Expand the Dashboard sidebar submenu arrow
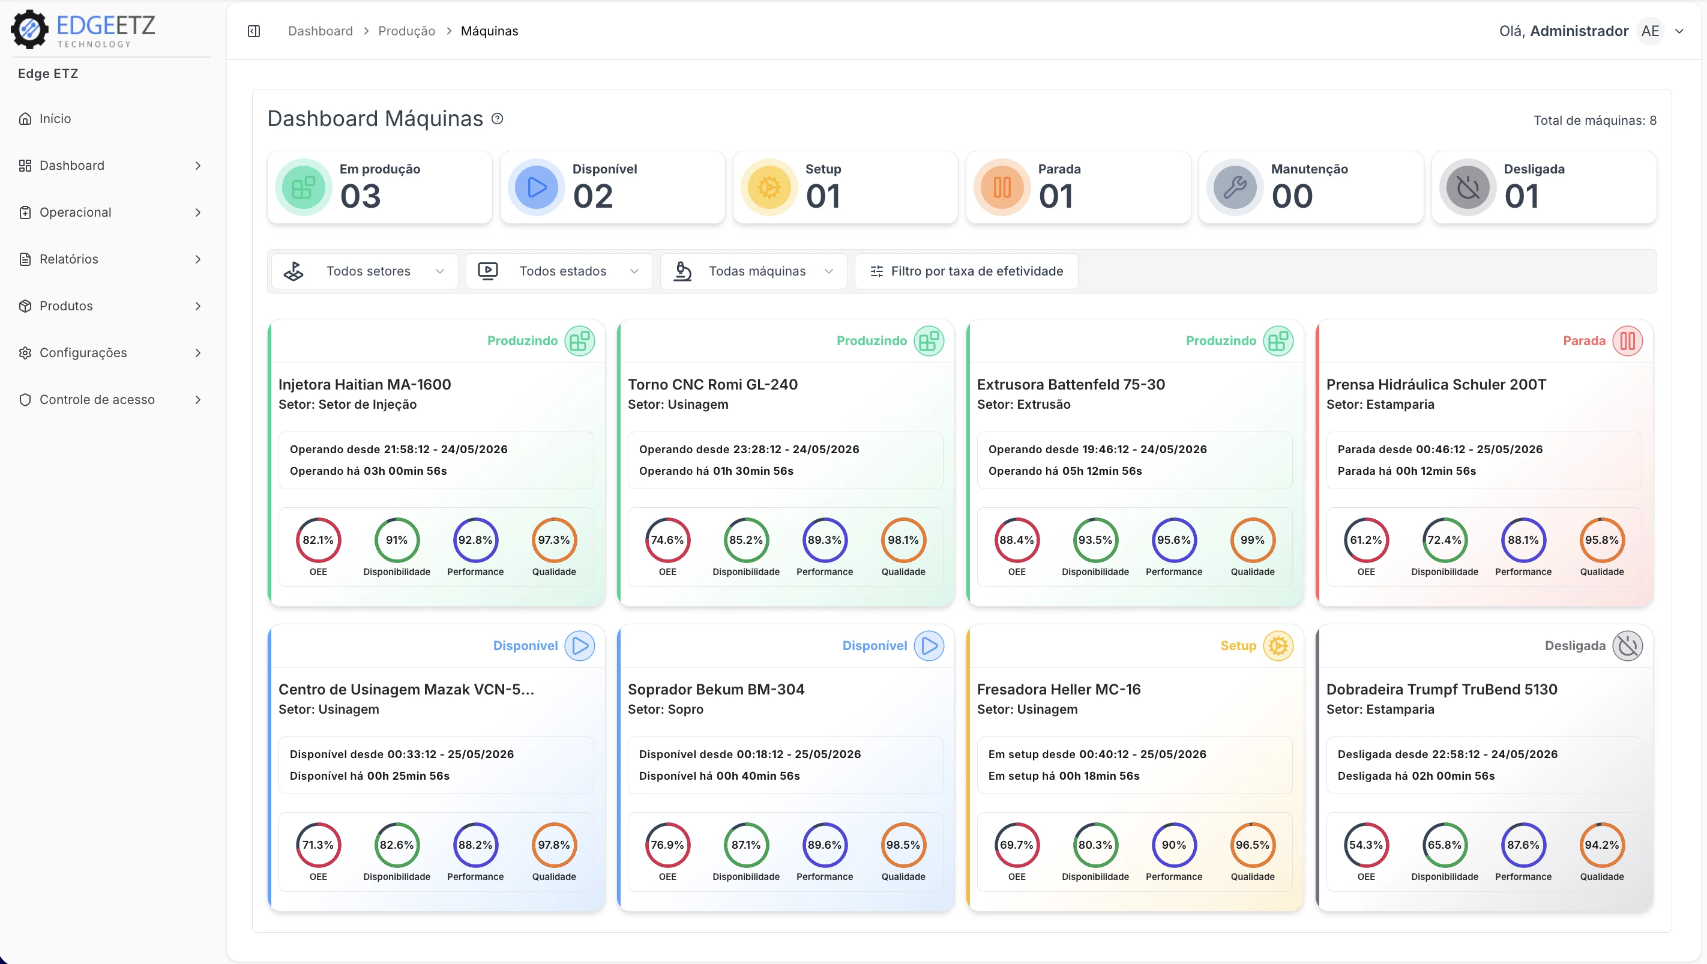 click(x=198, y=166)
